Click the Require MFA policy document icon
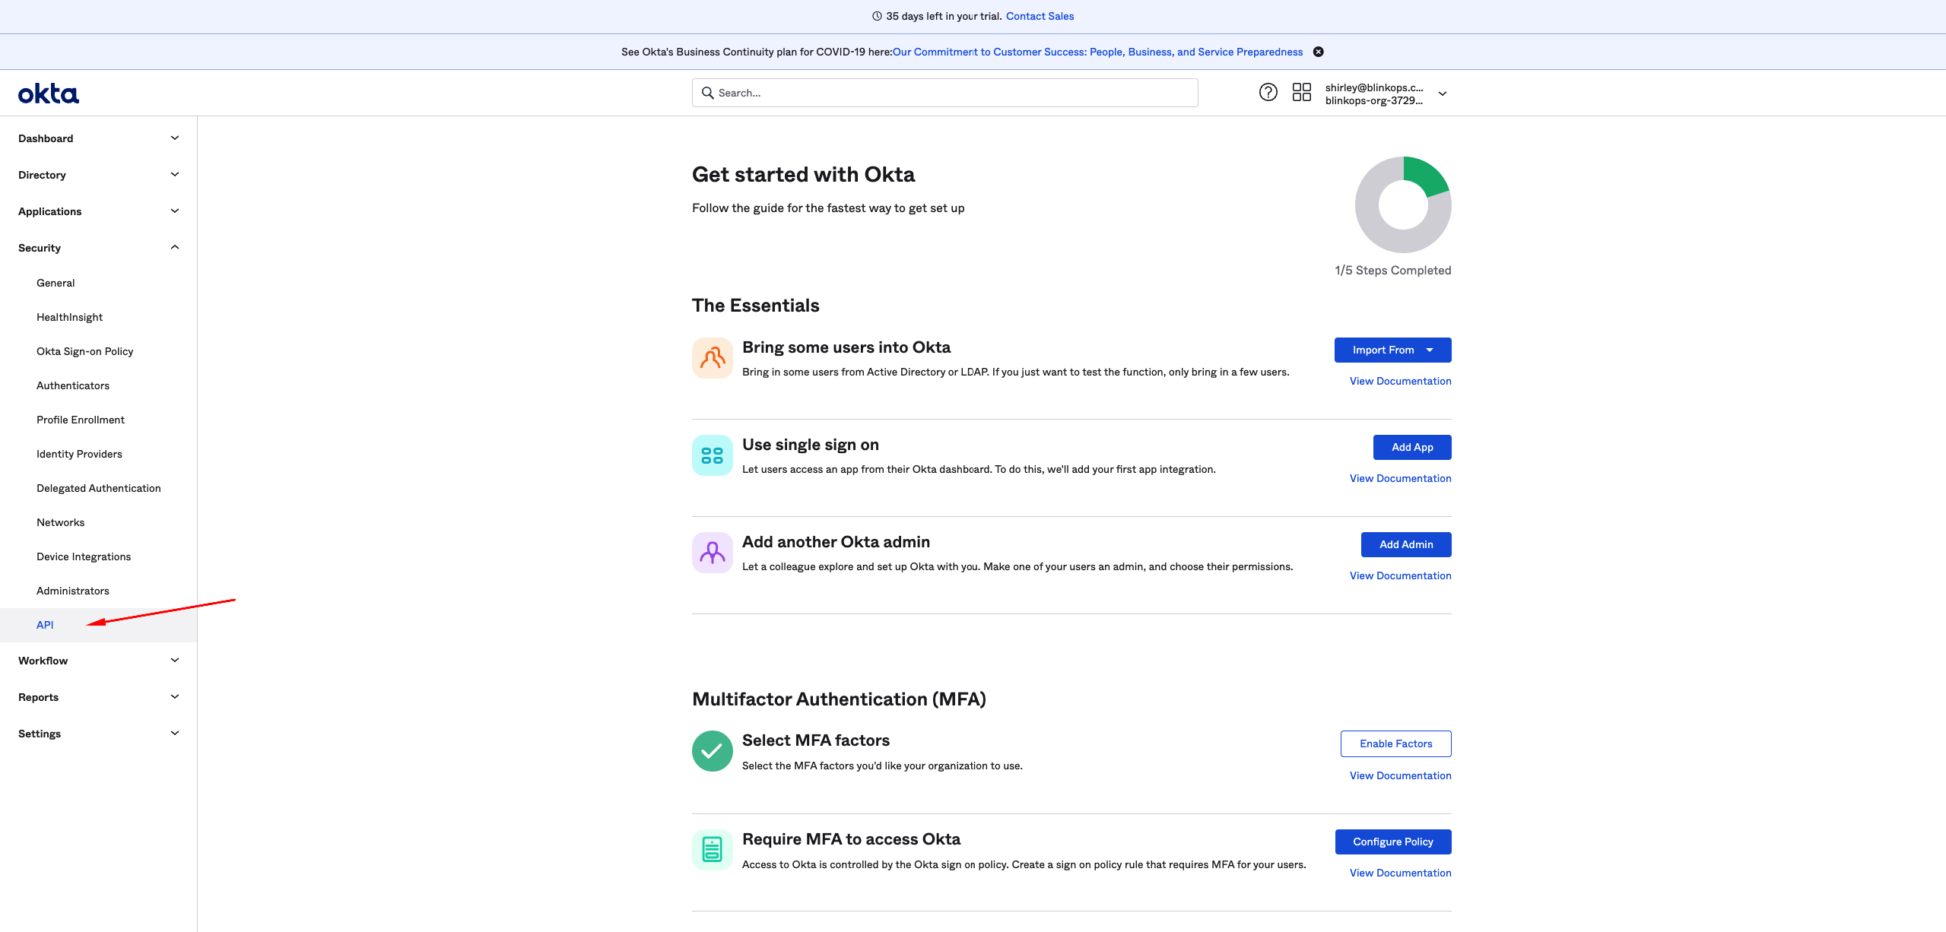The image size is (1946, 932). pos(712,849)
